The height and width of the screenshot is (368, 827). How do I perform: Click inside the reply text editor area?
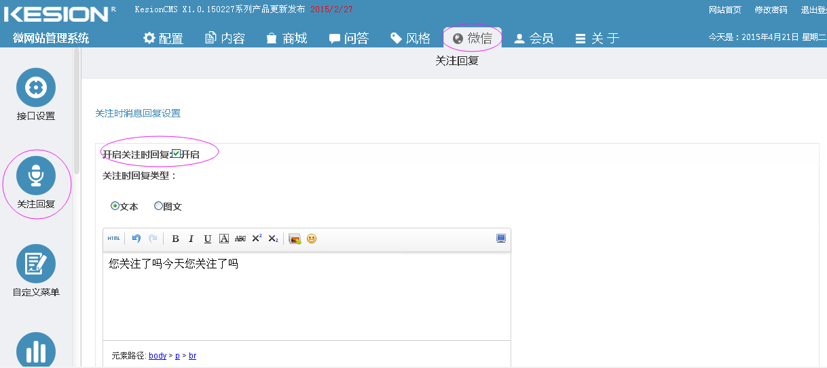307,297
